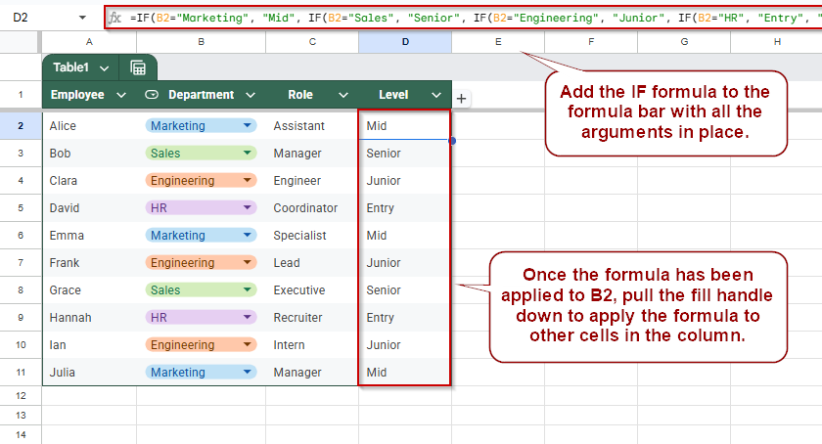The height and width of the screenshot is (444, 822).
Task: Click the dropdown chip icon in Department header
Action: pyautogui.click(x=152, y=95)
